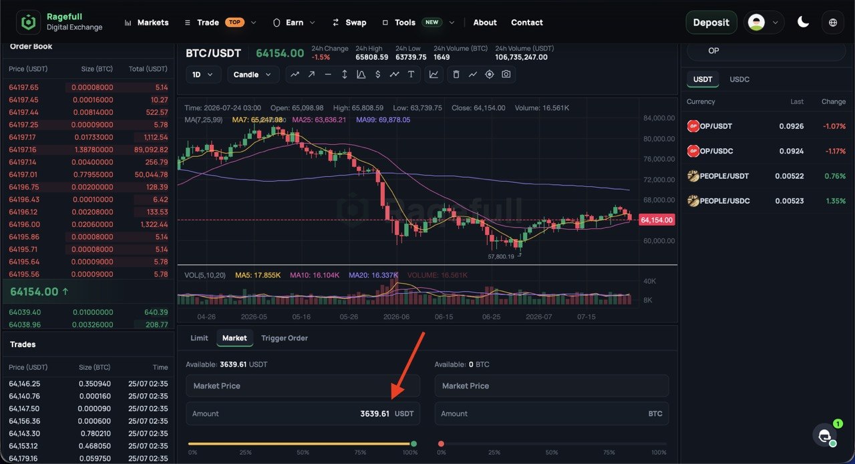Click the Last column header
The height and width of the screenshot is (464, 855).
pos(797,101)
